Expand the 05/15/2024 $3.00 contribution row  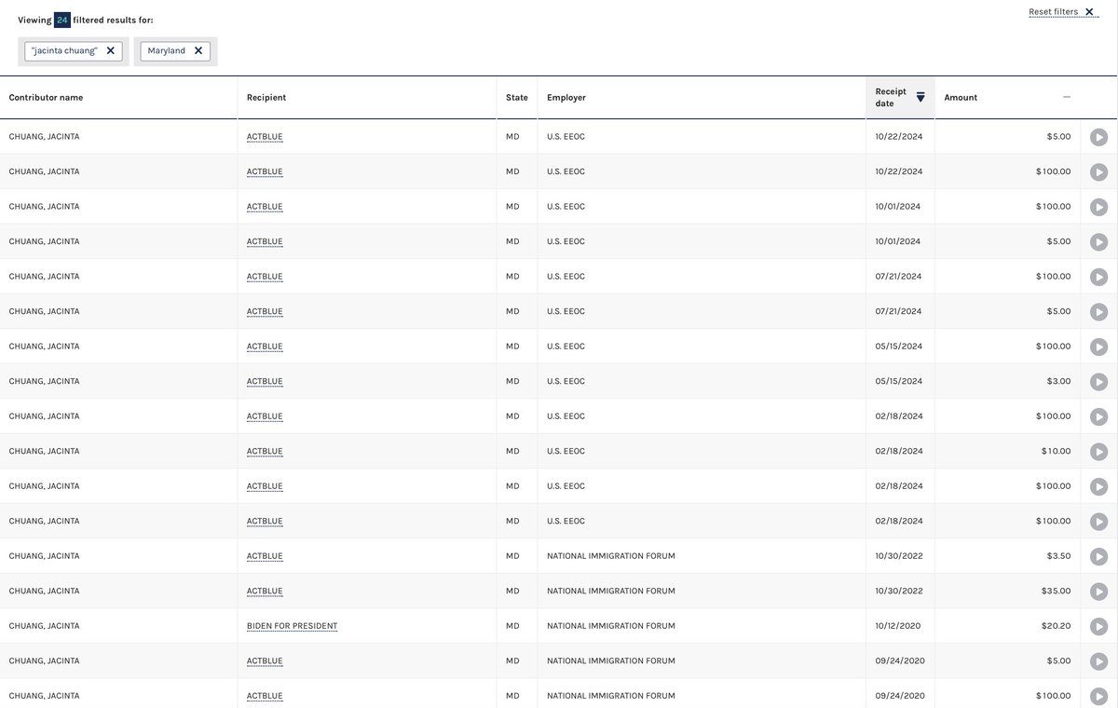[x=1098, y=382]
